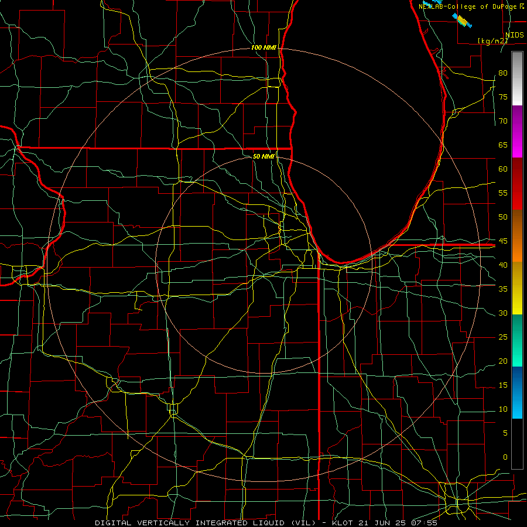Select the purple-magenta segment of the color bar

coord(517,131)
